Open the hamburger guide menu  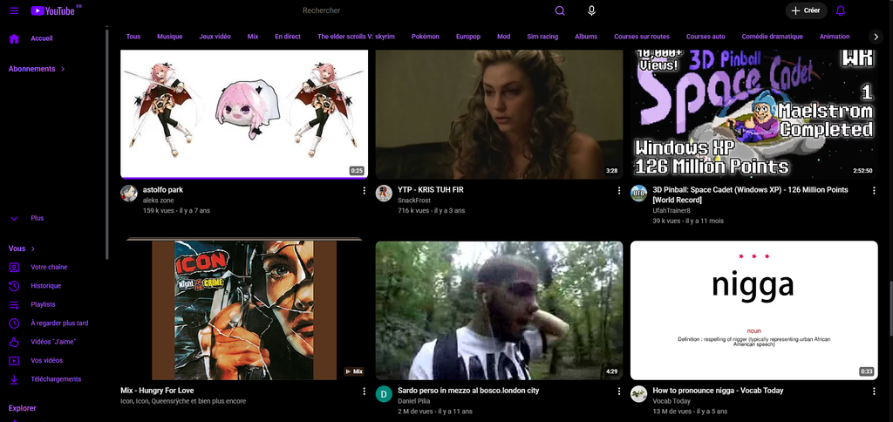14,10
